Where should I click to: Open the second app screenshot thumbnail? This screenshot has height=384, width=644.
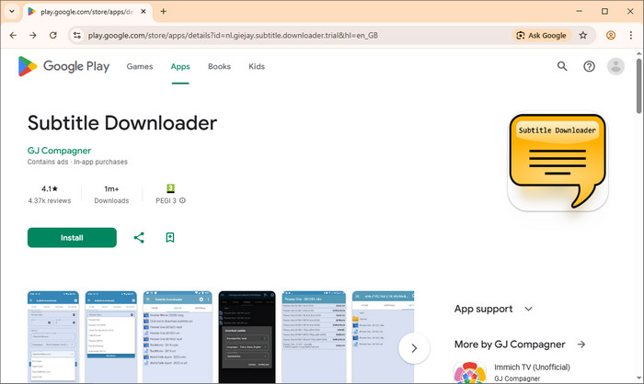tap(111, 336)
